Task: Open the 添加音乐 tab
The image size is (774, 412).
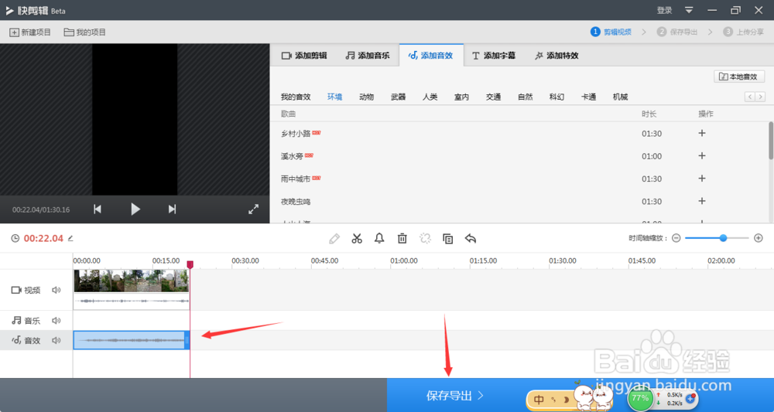Action: 367,56
